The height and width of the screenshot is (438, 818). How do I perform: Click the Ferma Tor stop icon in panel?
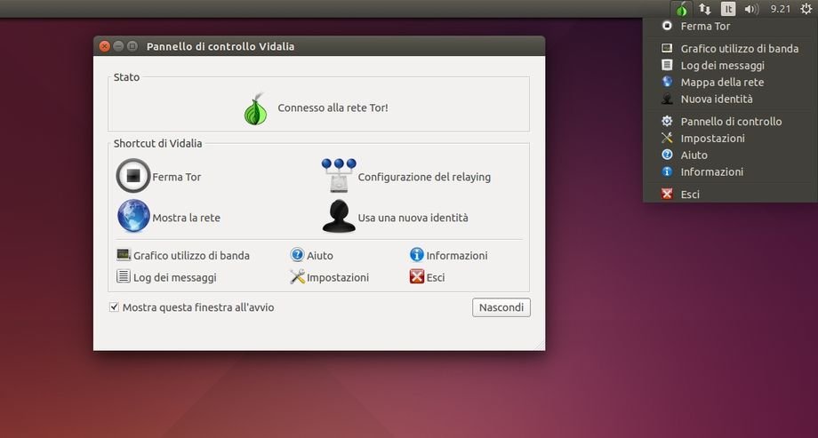click(x=133, y=176)
